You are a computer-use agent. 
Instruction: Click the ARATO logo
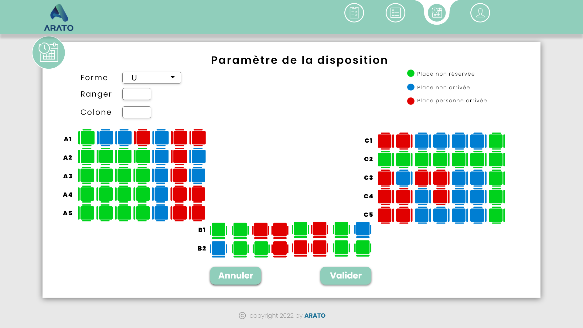(x=59, y=18)
